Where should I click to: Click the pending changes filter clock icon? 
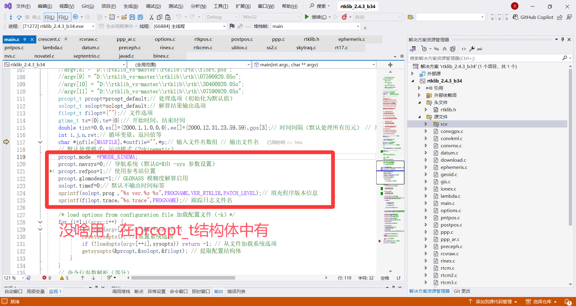(424, 49)
